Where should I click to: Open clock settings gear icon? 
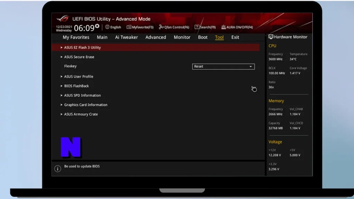click(x=97, y=26)
